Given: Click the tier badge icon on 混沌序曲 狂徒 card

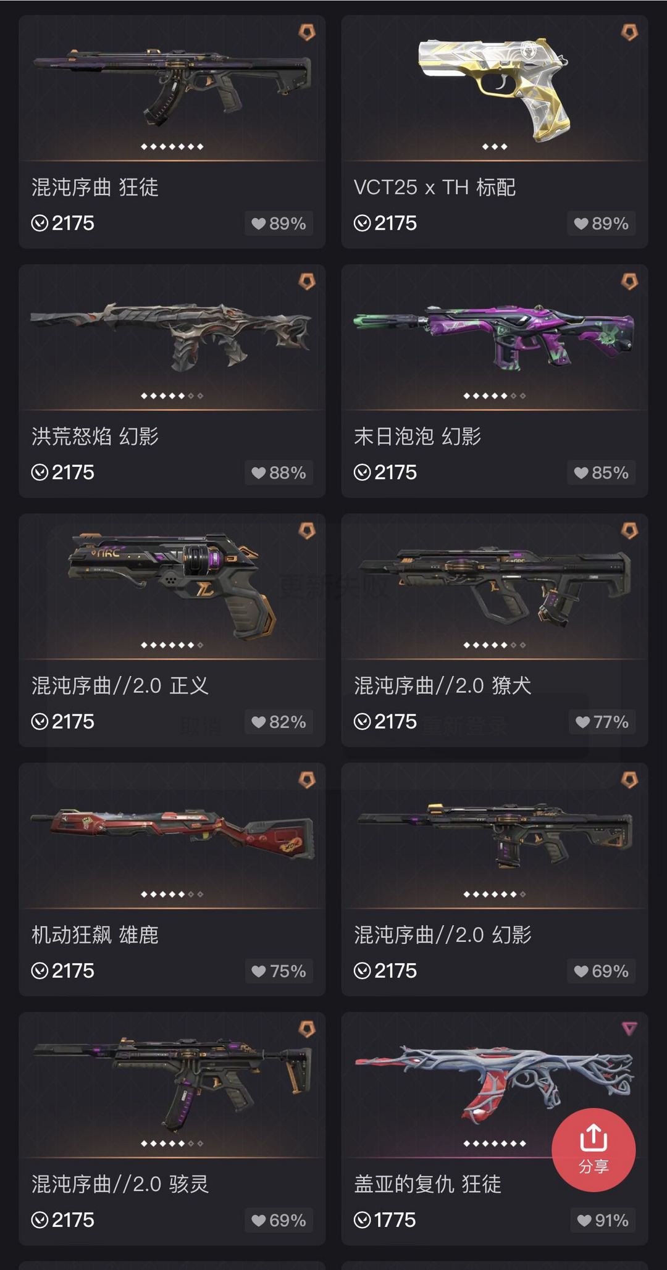Looking at the screenshot, I should [307, 32].
